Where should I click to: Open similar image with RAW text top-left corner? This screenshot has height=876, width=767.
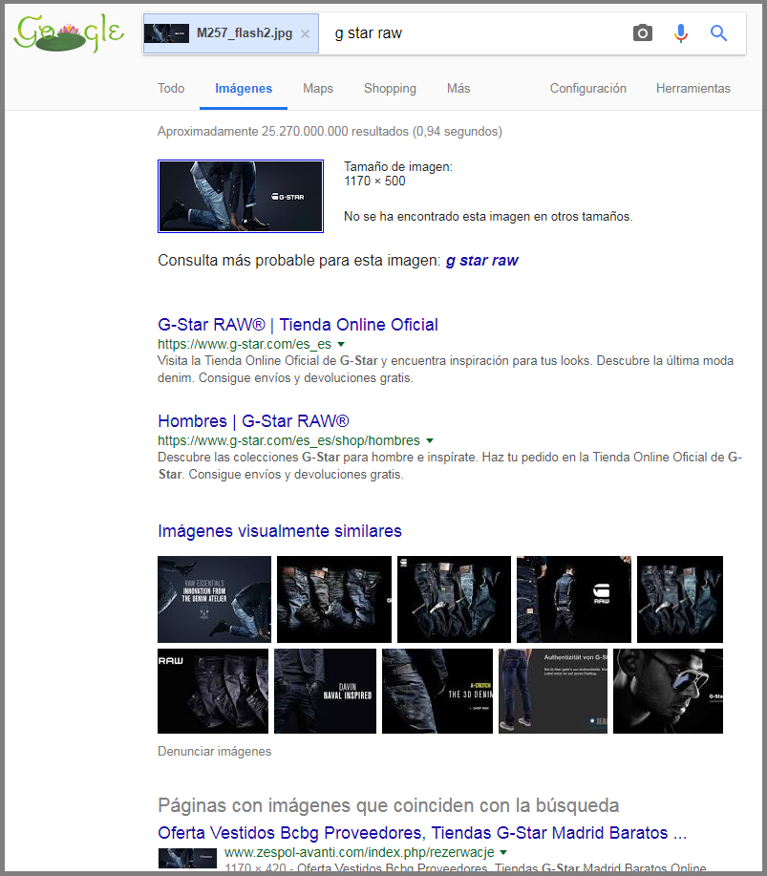[x=213, y=691]
